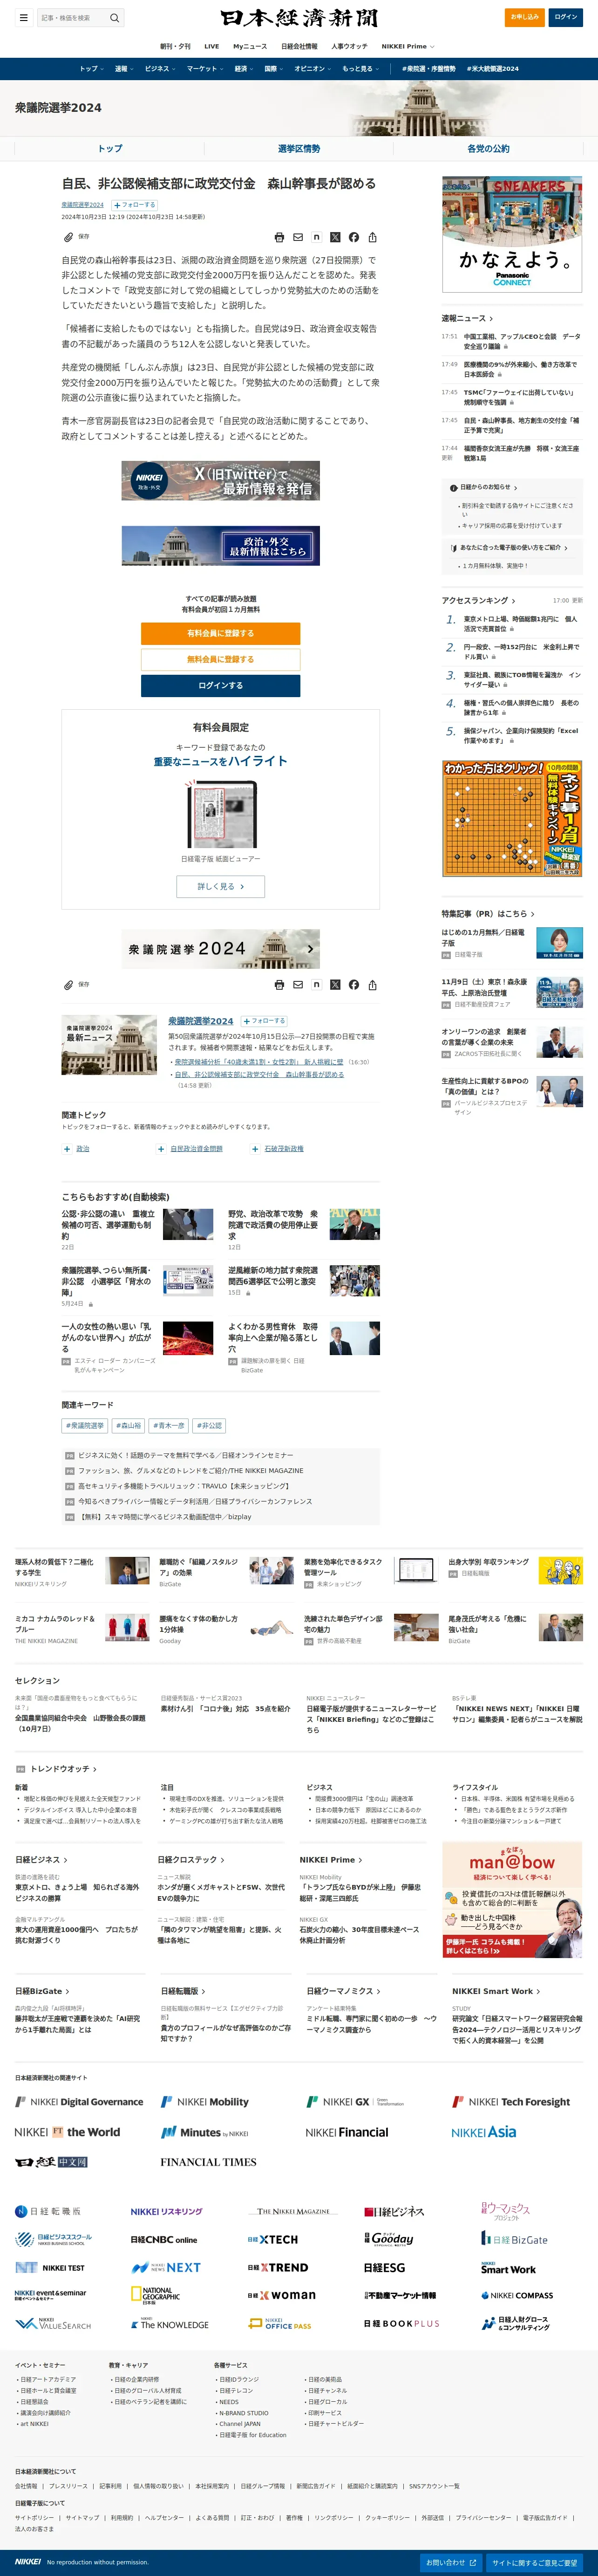Open the 人事ウオッチ menu item
The height and width of the screenshot is (2576, 598).
coord(349,46)
